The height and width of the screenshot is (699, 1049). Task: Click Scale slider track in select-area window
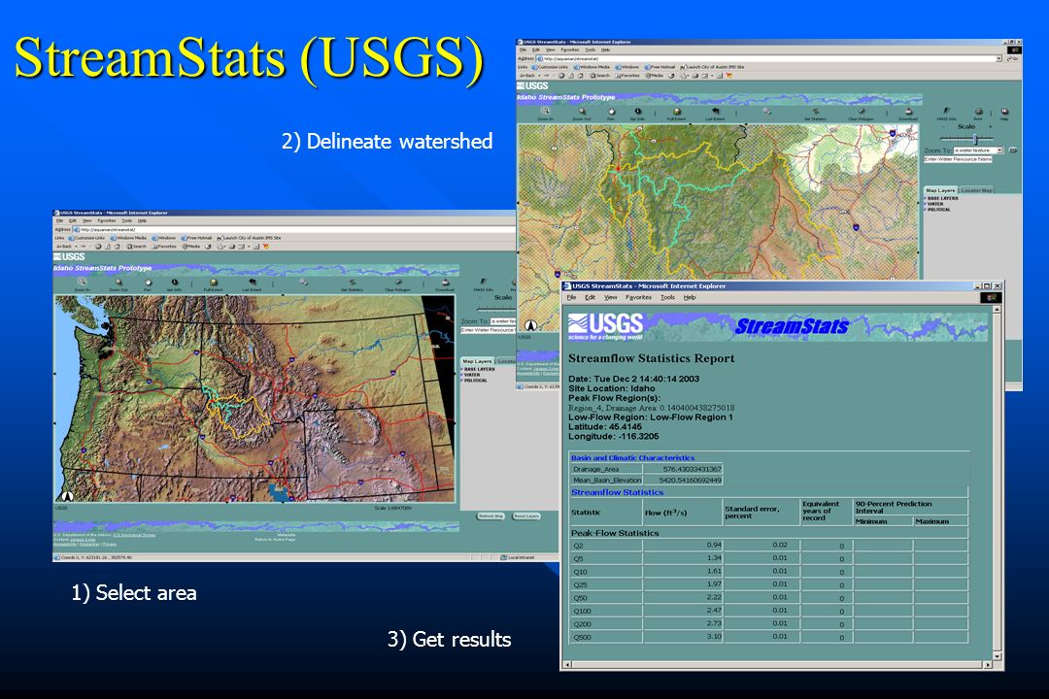coord(496,309)
